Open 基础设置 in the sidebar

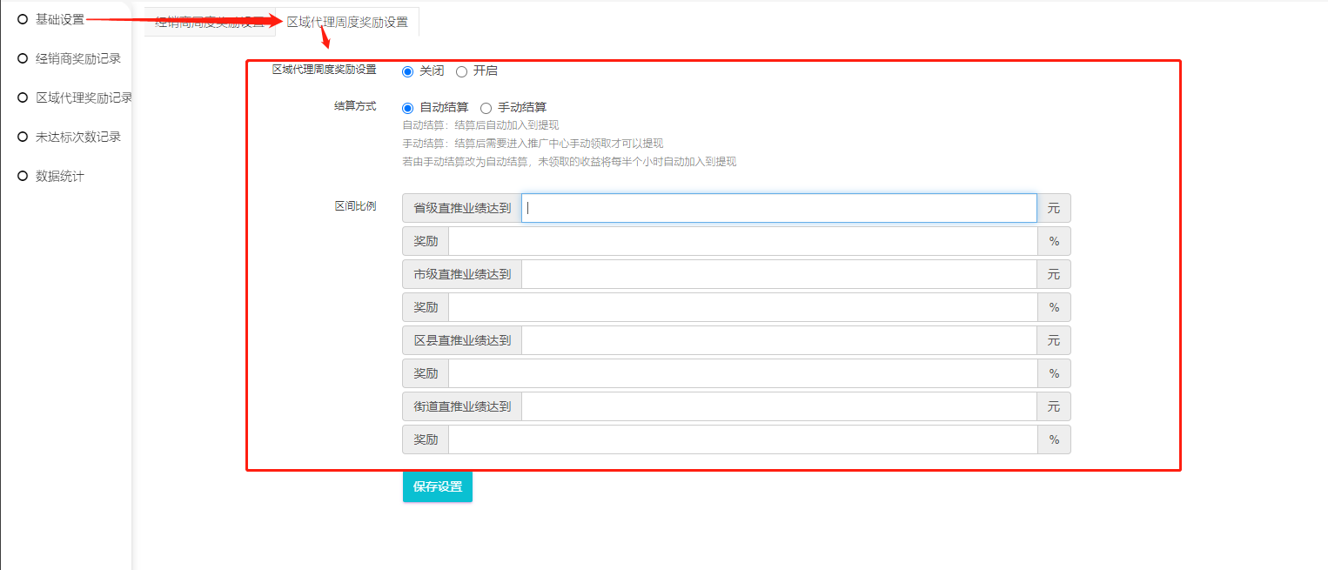[59, 19]
